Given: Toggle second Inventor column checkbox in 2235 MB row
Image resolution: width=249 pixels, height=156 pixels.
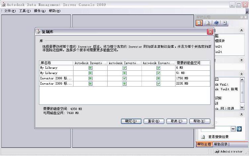Looking at the screenshot, I should click(124, 84).
